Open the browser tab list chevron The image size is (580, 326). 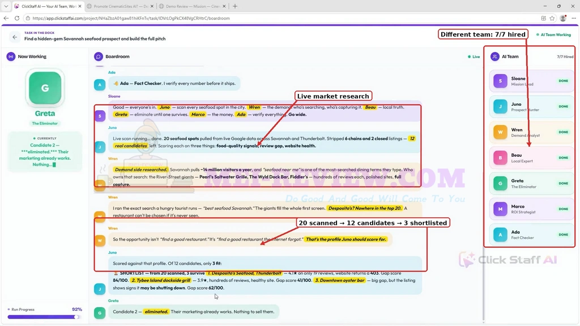[6, 6]
